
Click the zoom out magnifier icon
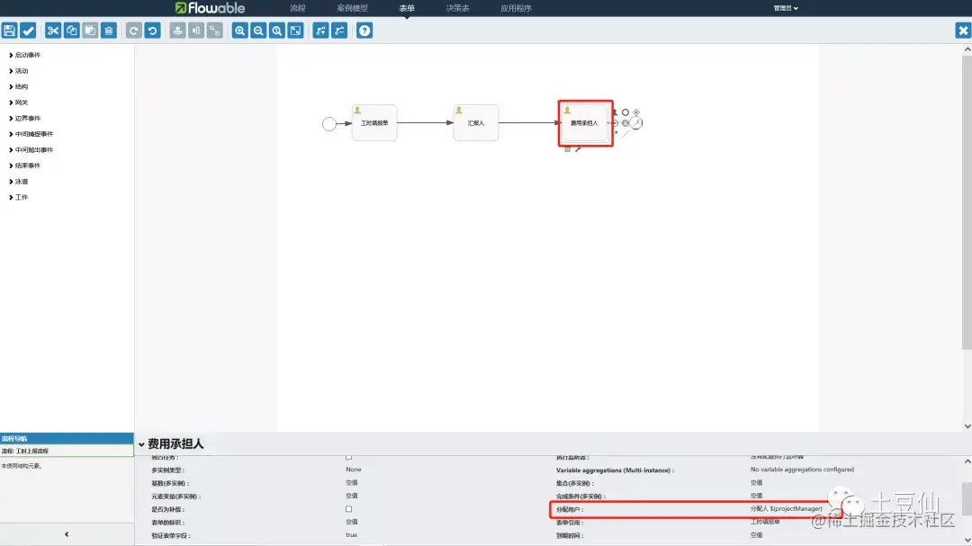pos(258,31)
